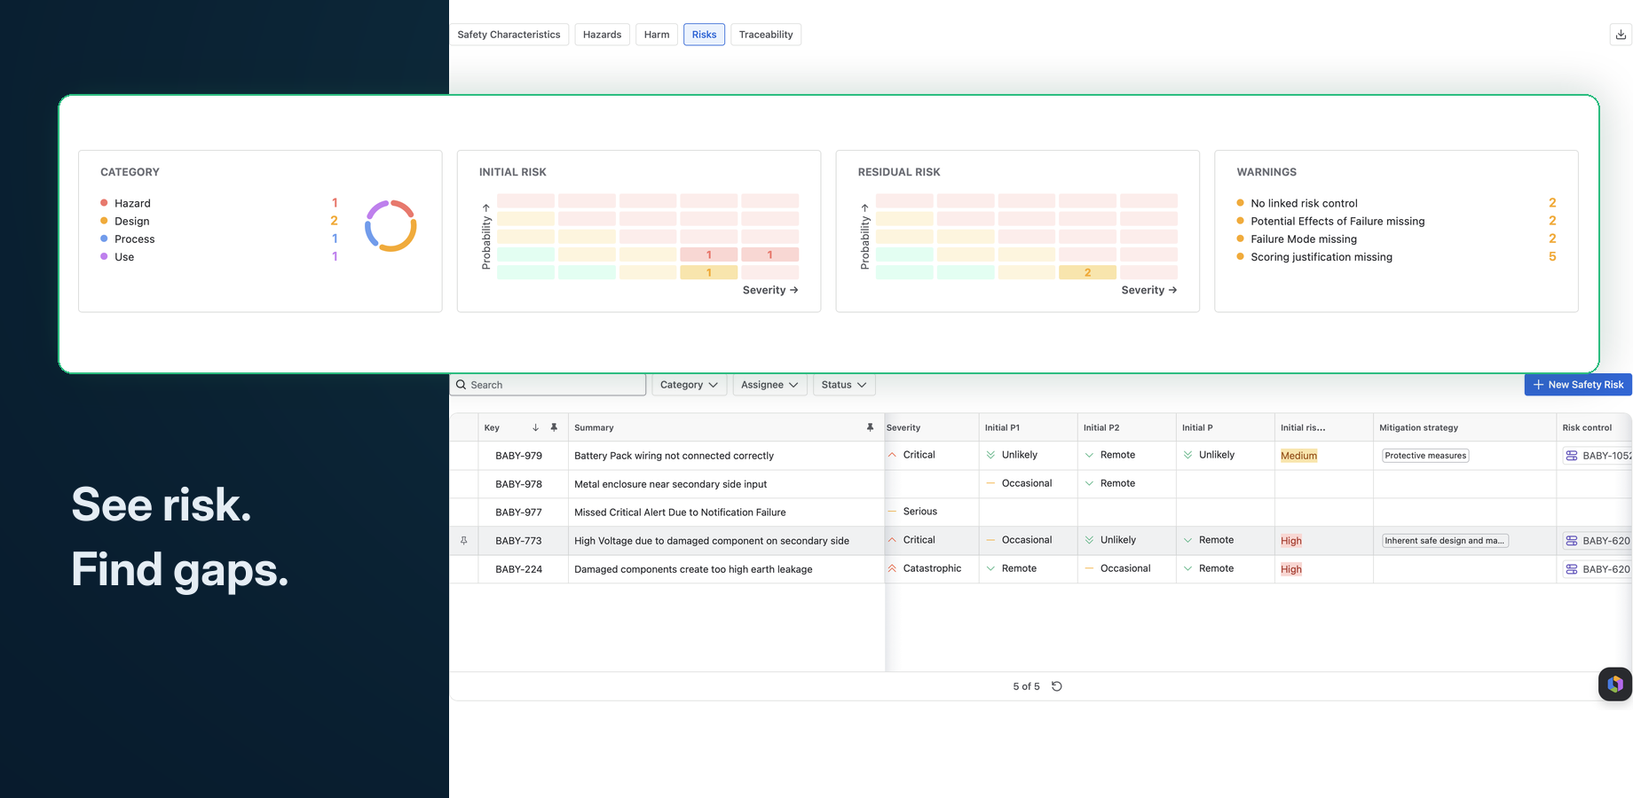Click the pin icon in Key column header
The width and height of the screenshot is (1633, 798).
coord(554,427)
